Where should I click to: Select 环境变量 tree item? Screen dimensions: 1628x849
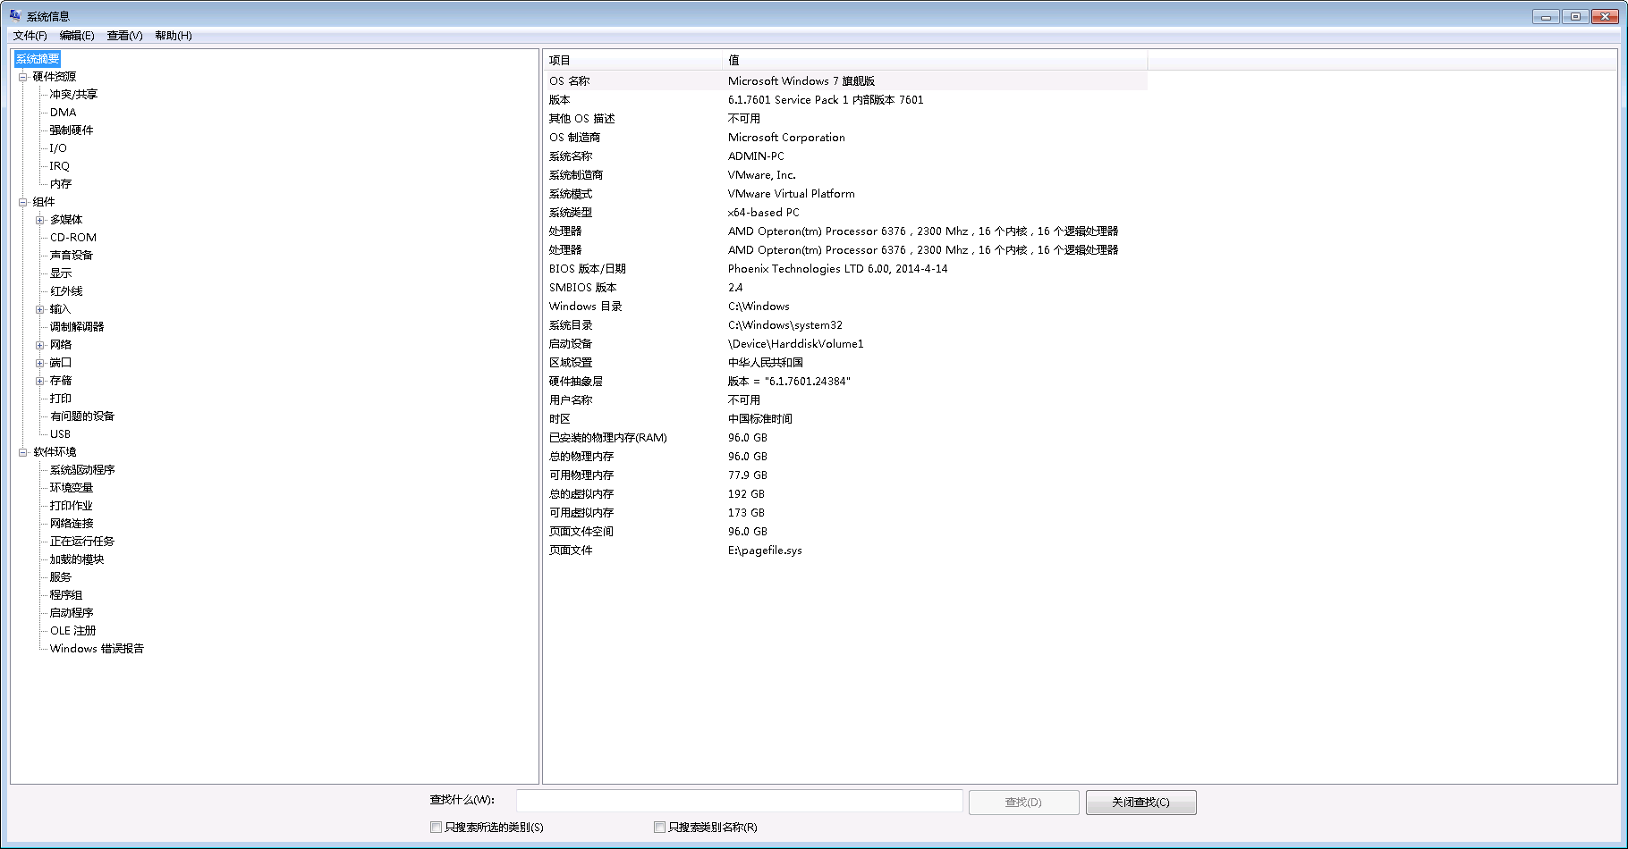click(72, 488)
